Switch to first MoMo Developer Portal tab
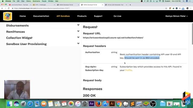Image resolution: width=193 pixels, height=108 pixels. 68,5
